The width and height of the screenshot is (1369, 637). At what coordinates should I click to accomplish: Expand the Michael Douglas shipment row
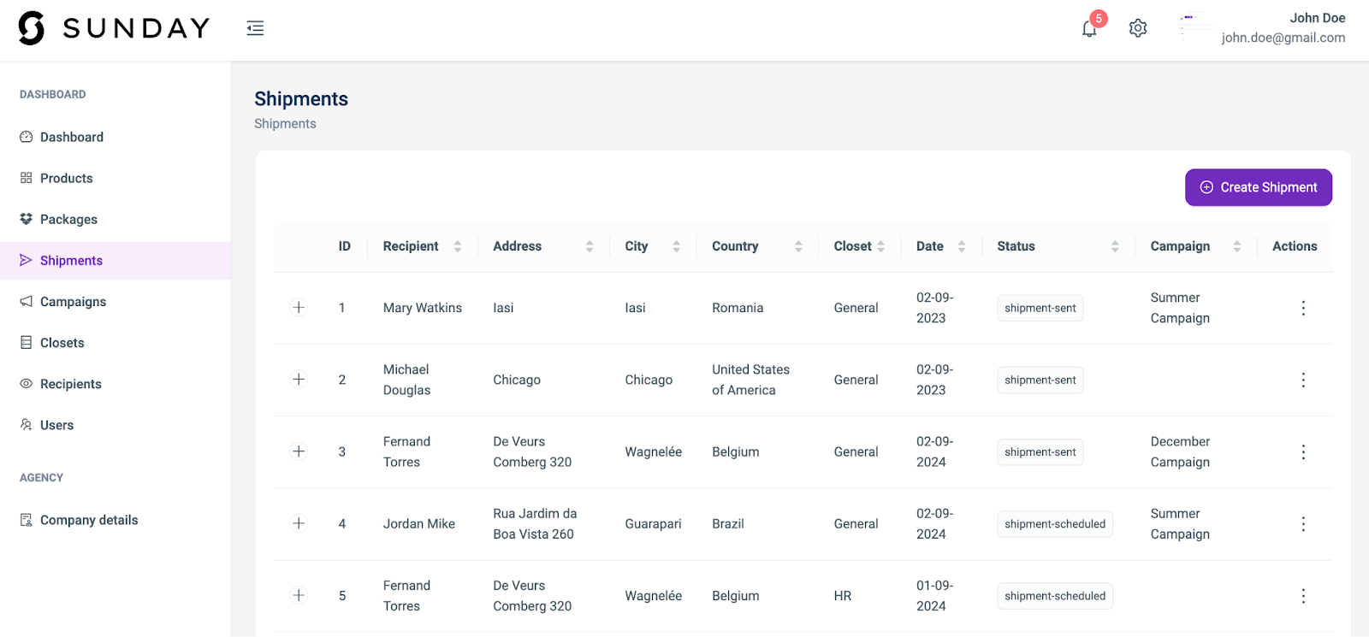[x=299, y=379]
